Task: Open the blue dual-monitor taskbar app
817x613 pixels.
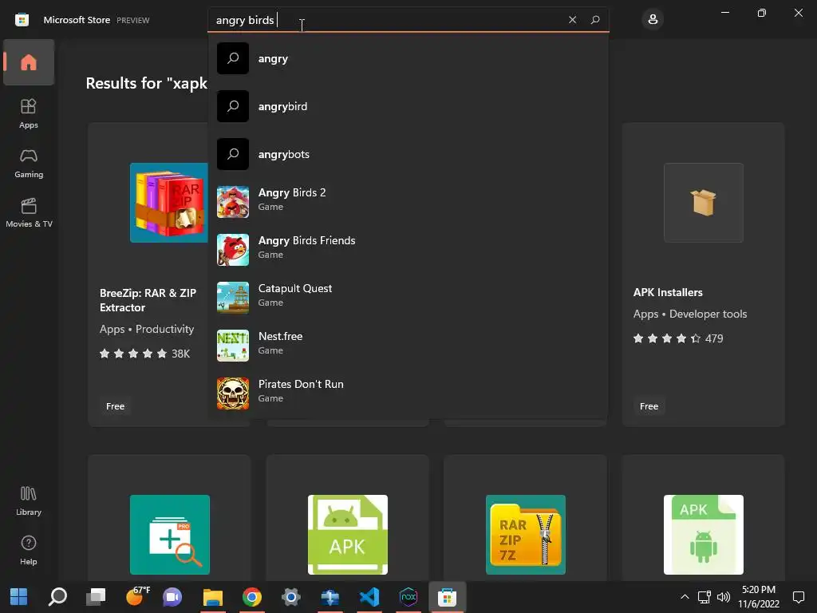Action: coord(330,597)
